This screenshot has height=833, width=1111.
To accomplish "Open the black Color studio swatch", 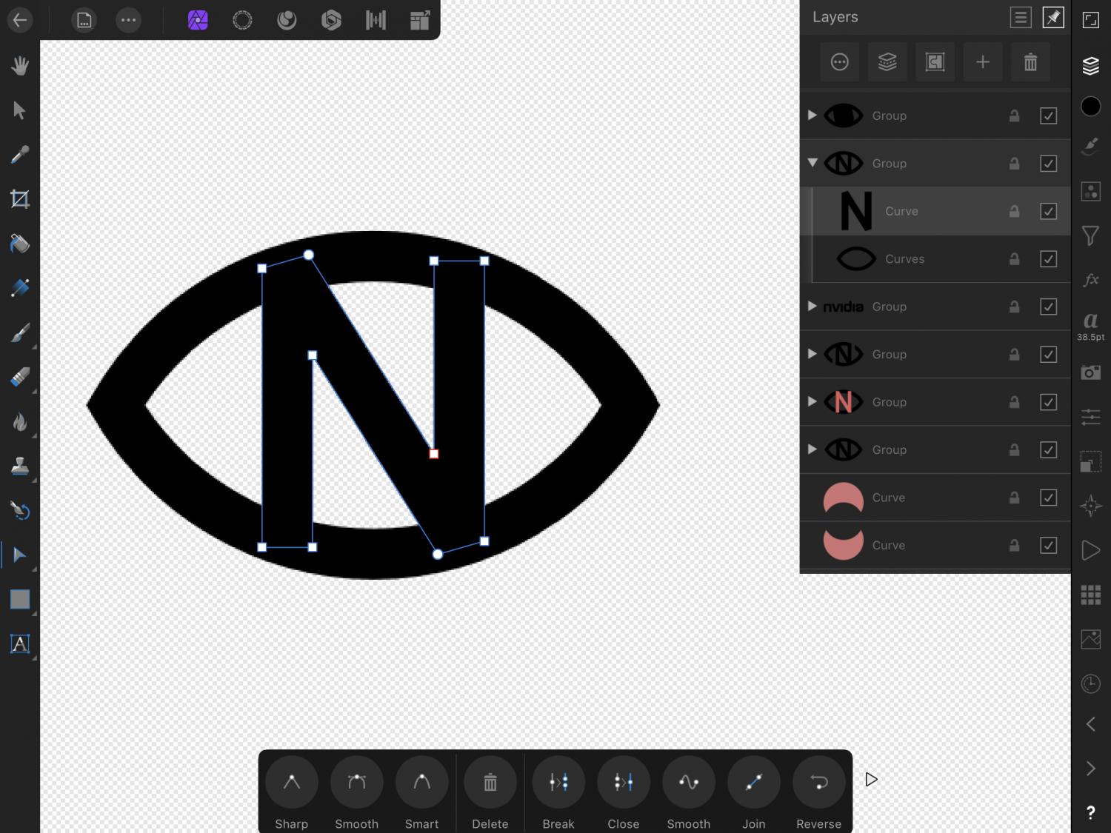I will pos(1091,107).
